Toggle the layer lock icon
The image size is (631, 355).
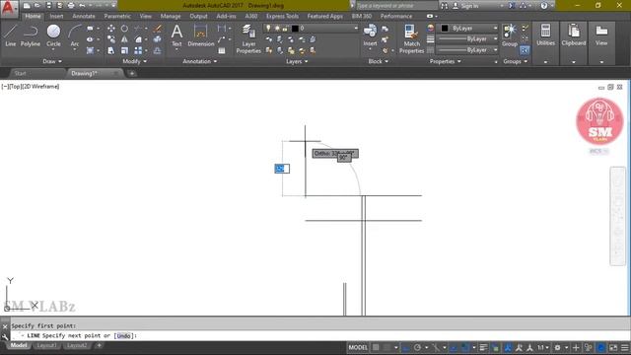pos(285,29)
